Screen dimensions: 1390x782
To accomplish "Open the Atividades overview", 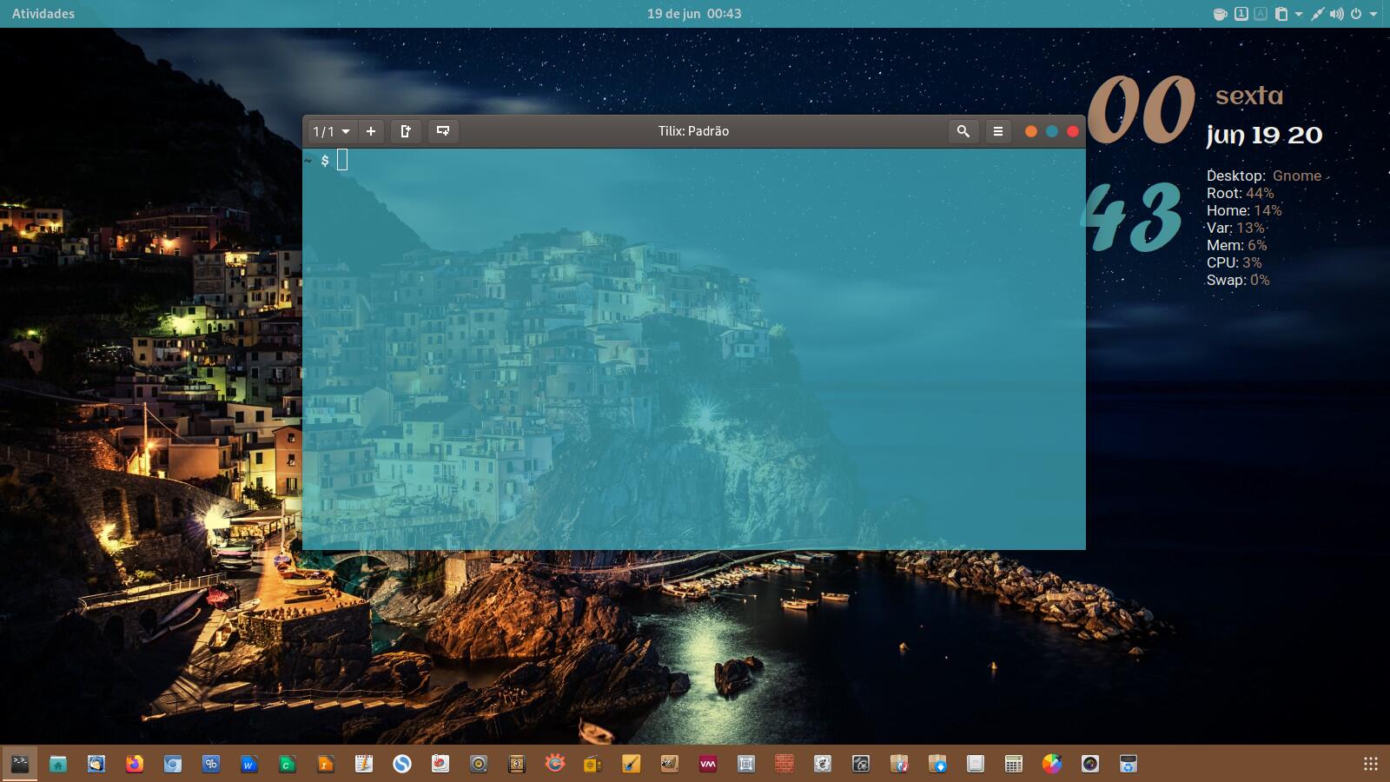I will coord(43,14).
